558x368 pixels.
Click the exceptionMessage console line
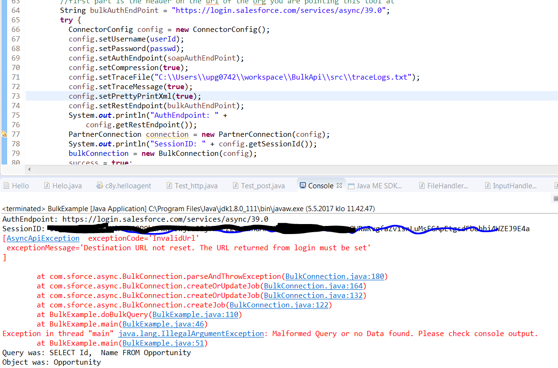click(x=189, y=248)
